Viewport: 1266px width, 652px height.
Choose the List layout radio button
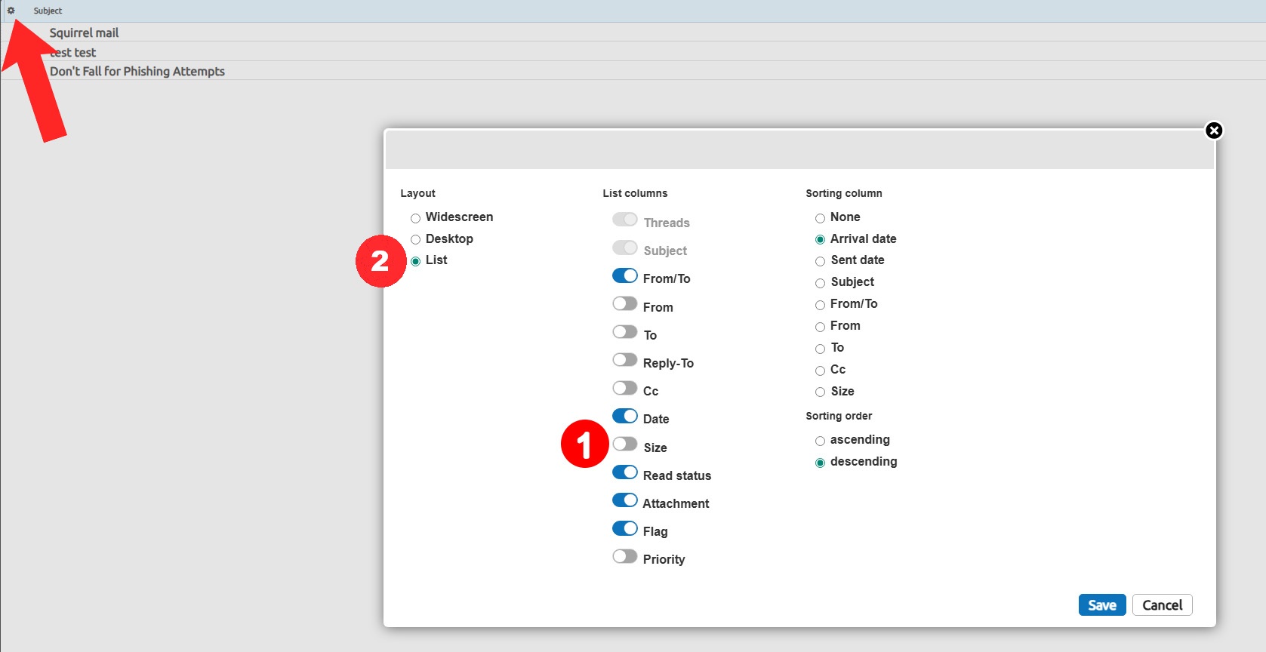point(415,261)
